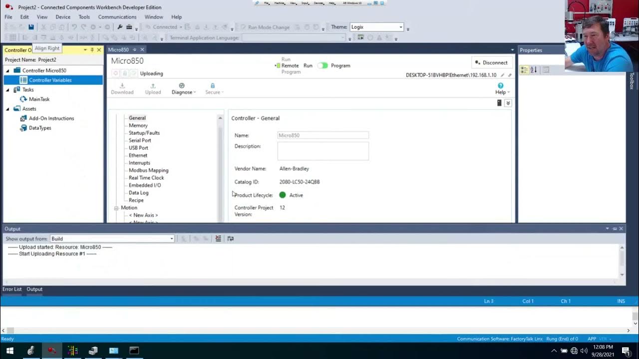This screenshot has width=639, height=359.
Task: Select the Micro850 document tab
Action: tap(119, 50)
